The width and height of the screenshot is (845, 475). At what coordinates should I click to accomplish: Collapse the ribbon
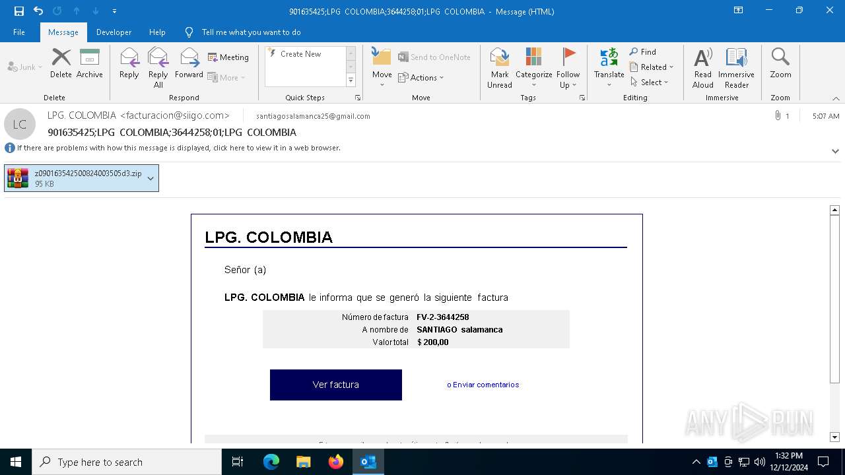point(836,98)
